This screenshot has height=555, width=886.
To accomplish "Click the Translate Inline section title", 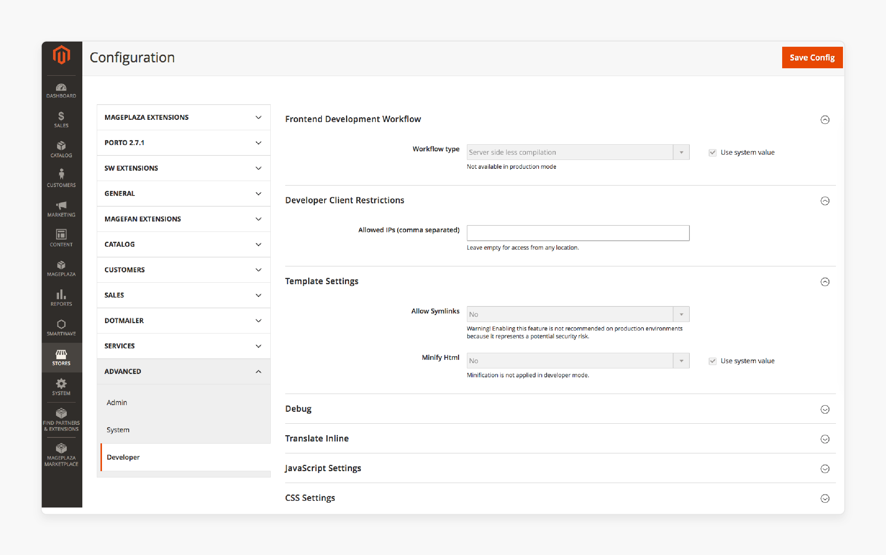I will point(317,439).
